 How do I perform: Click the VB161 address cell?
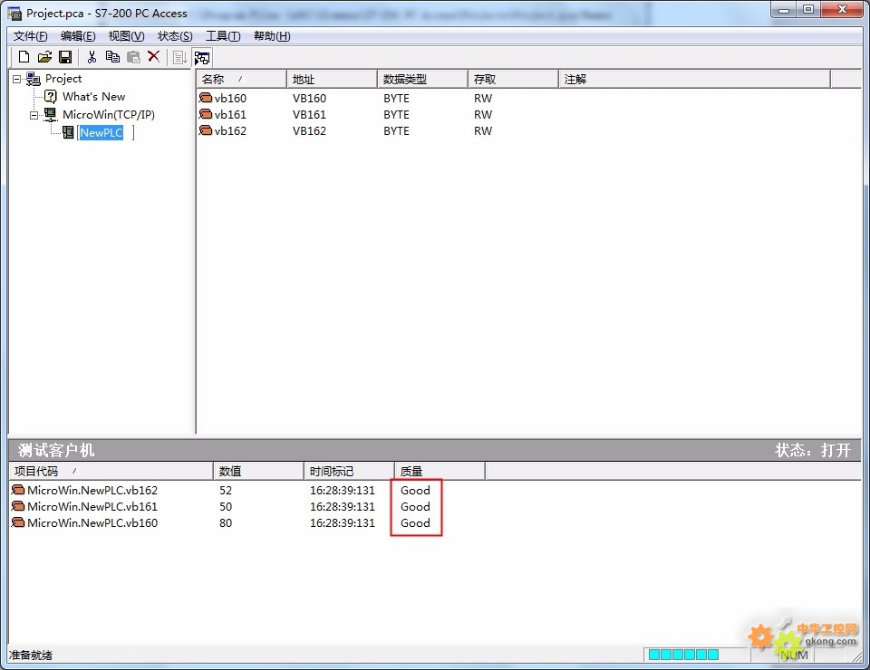point(309,115)
